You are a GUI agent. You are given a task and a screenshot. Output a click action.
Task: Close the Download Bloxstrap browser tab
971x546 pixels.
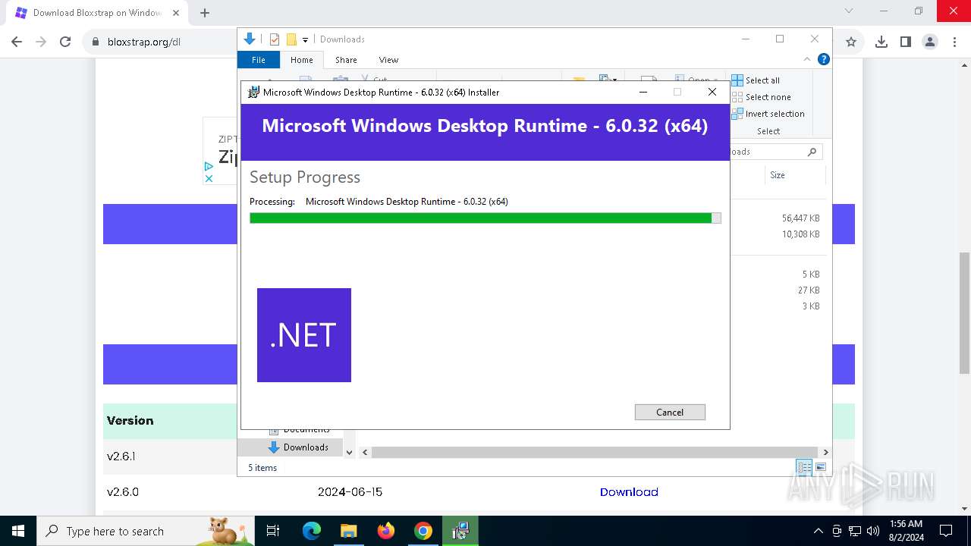176,12
